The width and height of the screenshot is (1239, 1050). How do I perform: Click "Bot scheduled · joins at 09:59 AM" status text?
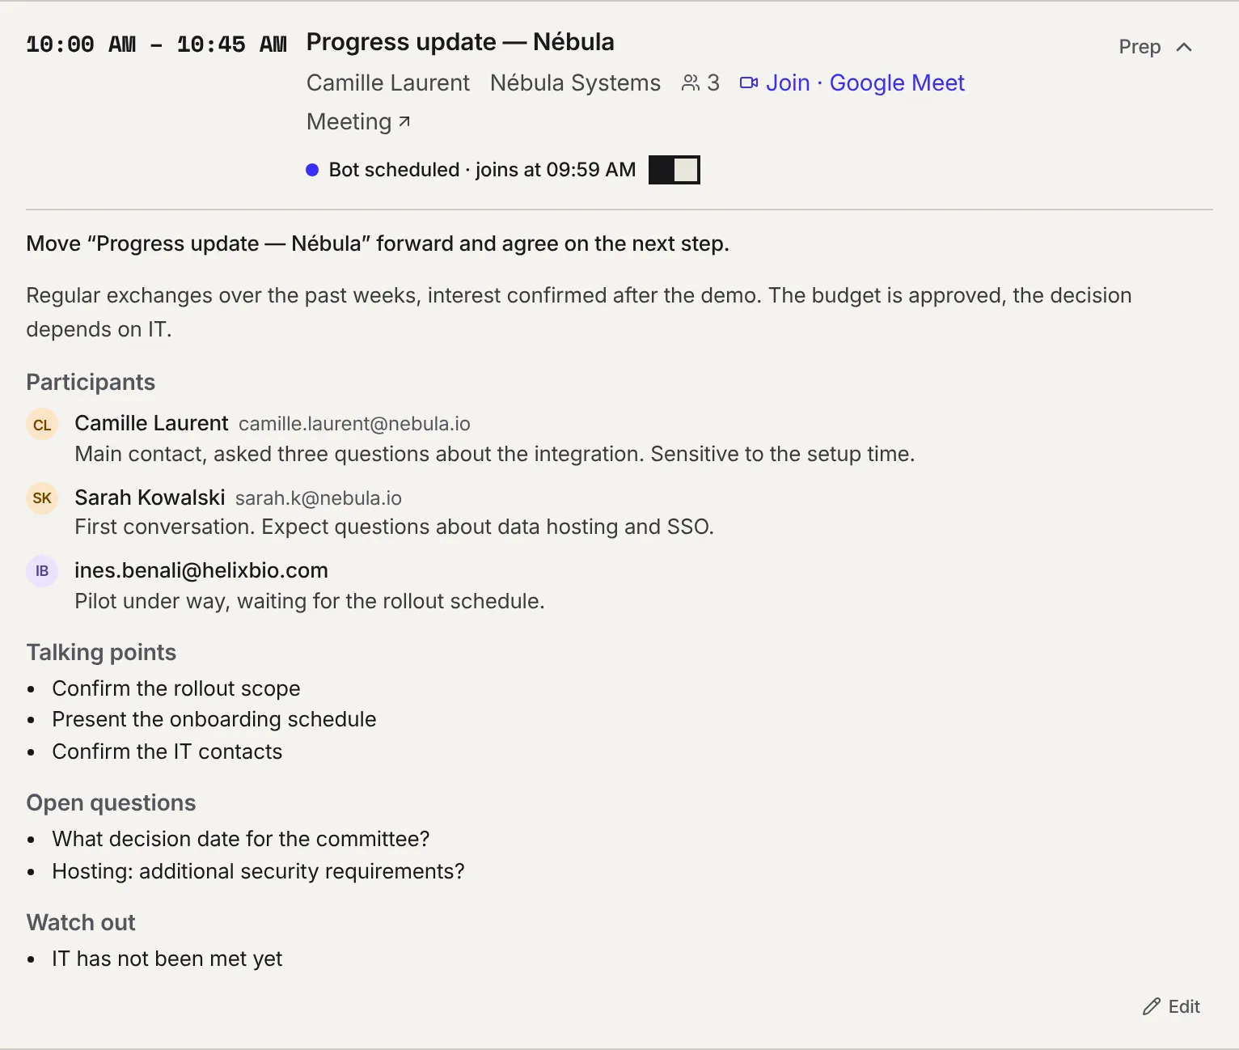click(482, 170)
